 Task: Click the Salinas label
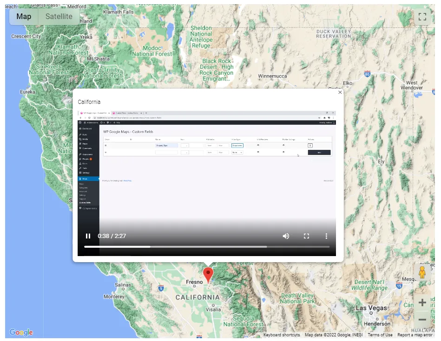pyautogui.click(x=123, y=285)
